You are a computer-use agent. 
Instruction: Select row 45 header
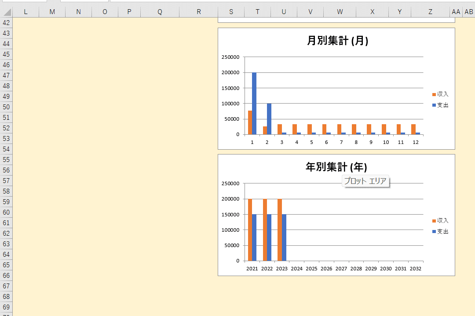[6, 54]
